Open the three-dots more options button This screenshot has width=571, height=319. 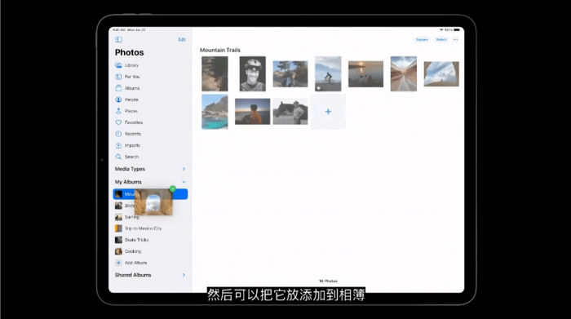pos(455,39)
